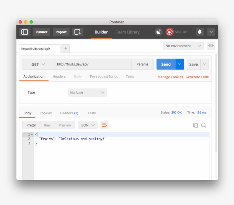Open the GET method dropdown
The image size is (234, 205).
[x=38, y=64]
